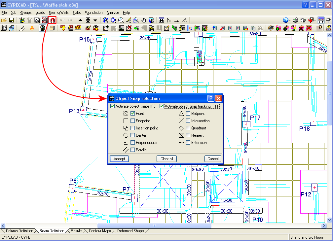The height and width of the screenshot is (241, 333).
Task: Toggle Activate object snap tracking (F11)
Action: coord(162,106)
